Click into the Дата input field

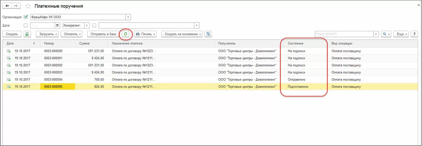click(x=43, y=25)
